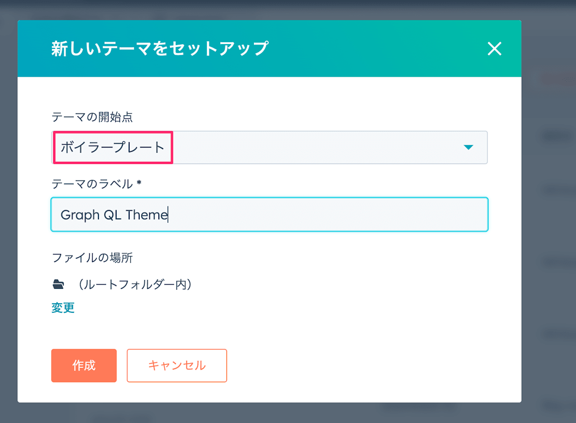Click the teal dialog header bar
576x423 pixels.
click(x=374, y=48)
